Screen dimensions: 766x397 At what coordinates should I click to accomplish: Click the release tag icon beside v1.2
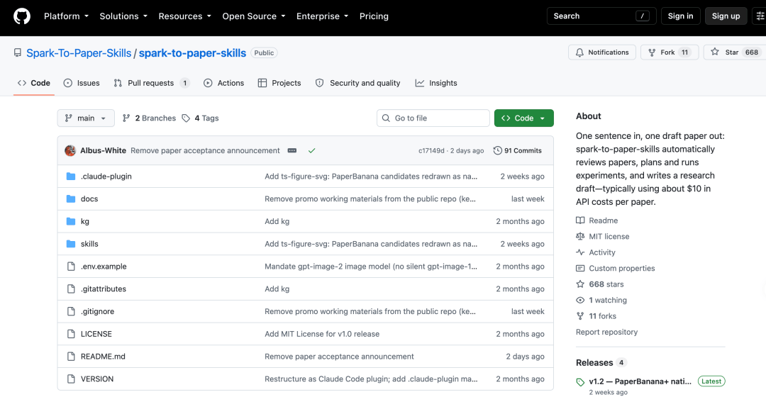coord(580,382)
